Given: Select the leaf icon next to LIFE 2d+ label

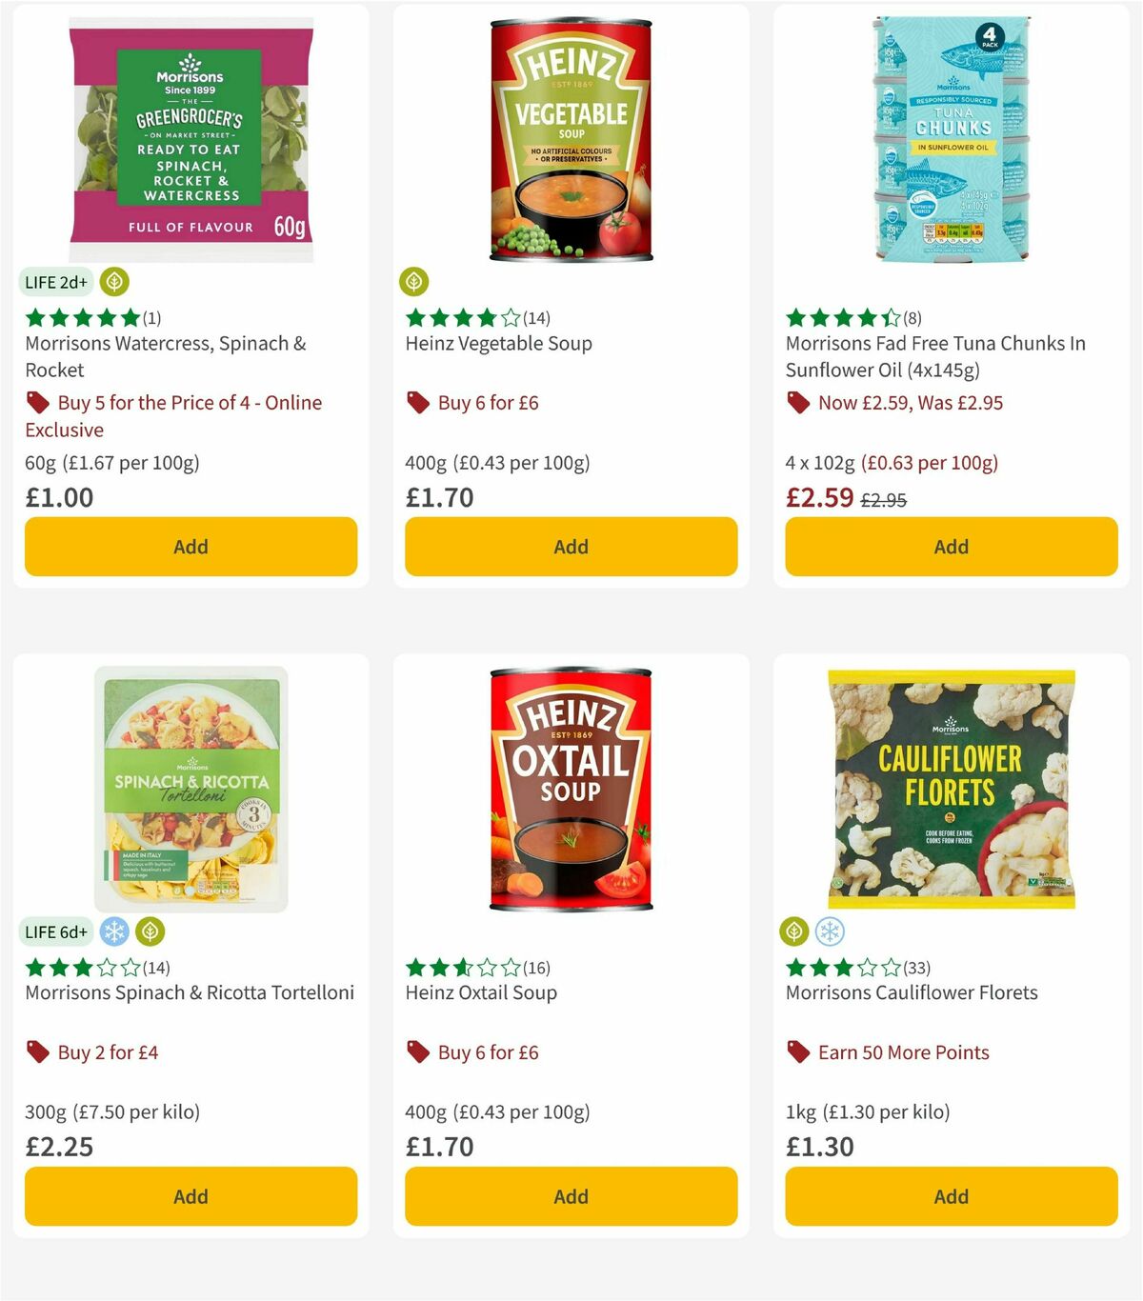Looking at the screenshot, I should (112, 282).
